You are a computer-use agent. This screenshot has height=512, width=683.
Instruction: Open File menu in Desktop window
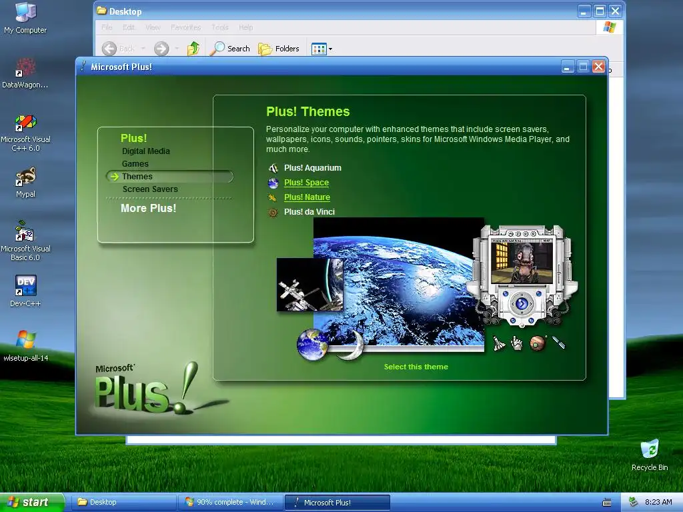click(107, 27)
